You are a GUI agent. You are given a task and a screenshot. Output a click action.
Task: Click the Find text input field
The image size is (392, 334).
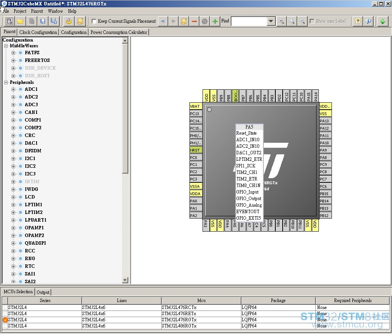tap(249, 21)
